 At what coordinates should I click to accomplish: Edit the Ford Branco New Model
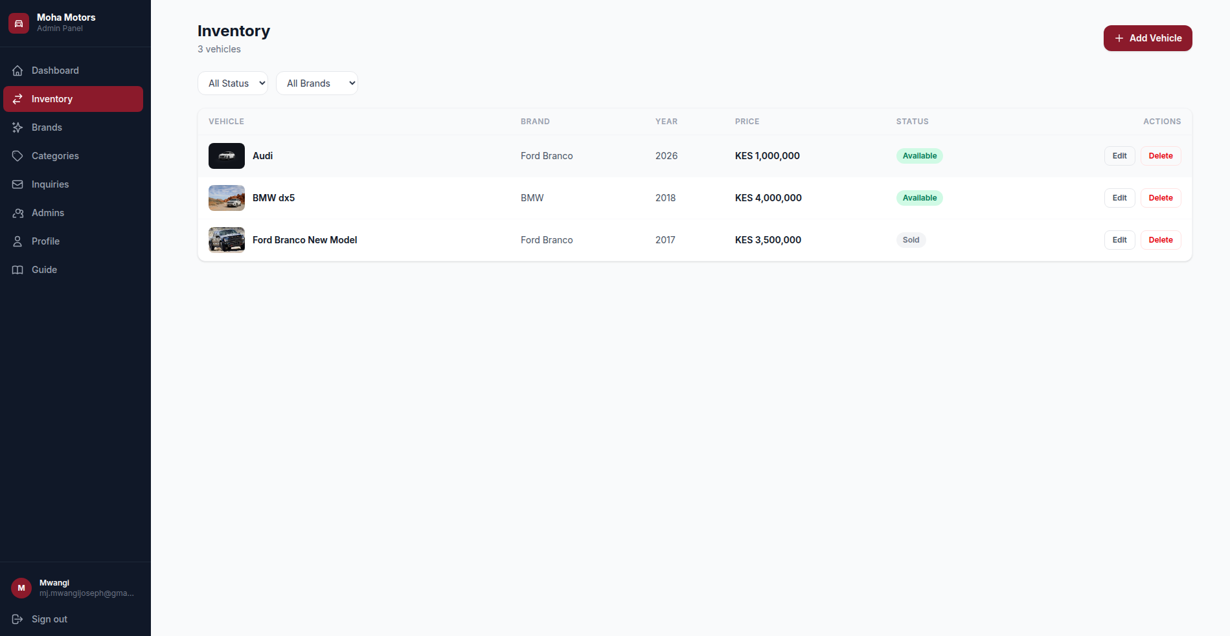tap(1119, 240)
